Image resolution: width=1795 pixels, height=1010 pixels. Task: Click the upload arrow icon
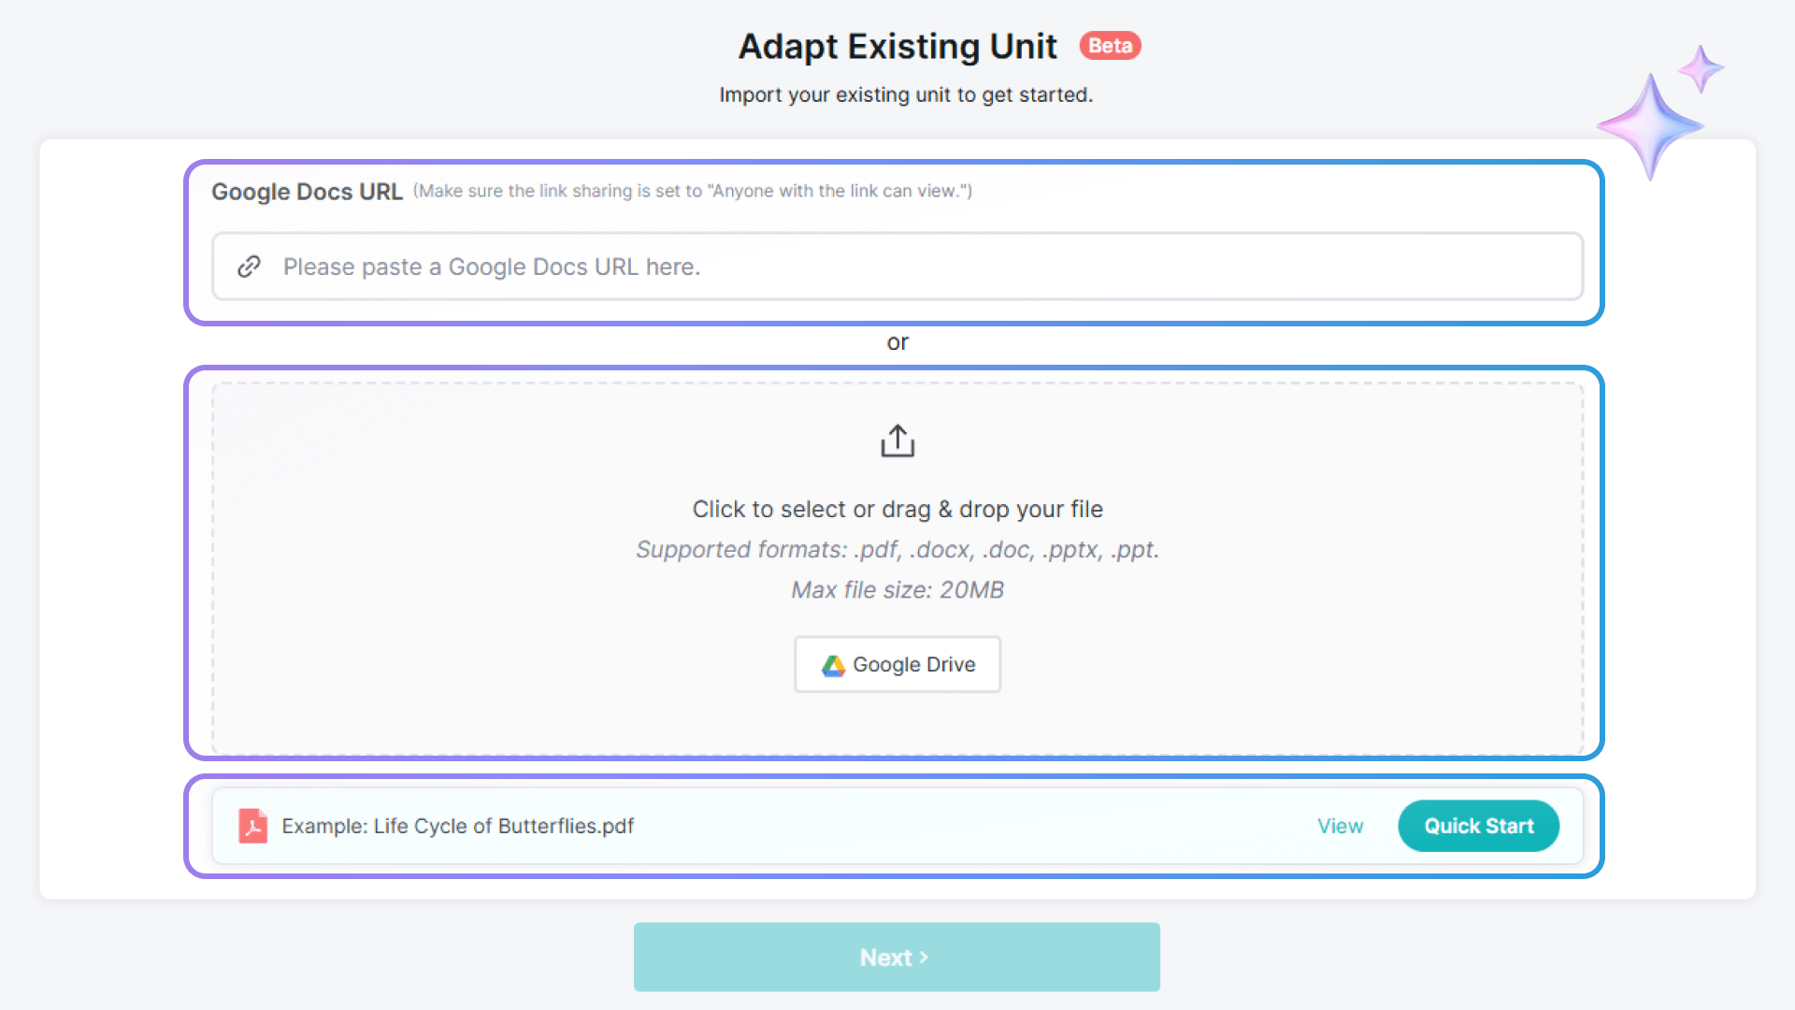click(897, 440)
